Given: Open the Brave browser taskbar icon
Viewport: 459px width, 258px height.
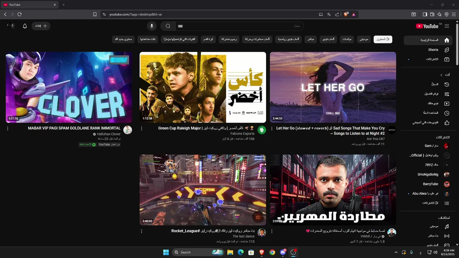Looking at the screenshot, I should click(x=262, y=252).
